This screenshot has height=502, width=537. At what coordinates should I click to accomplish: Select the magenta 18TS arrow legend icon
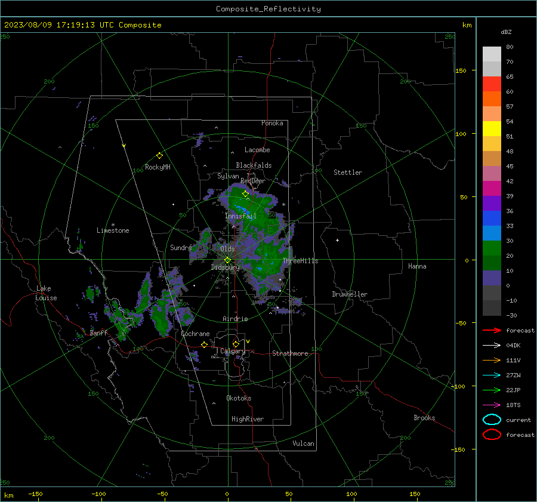(x=492, y=405)
